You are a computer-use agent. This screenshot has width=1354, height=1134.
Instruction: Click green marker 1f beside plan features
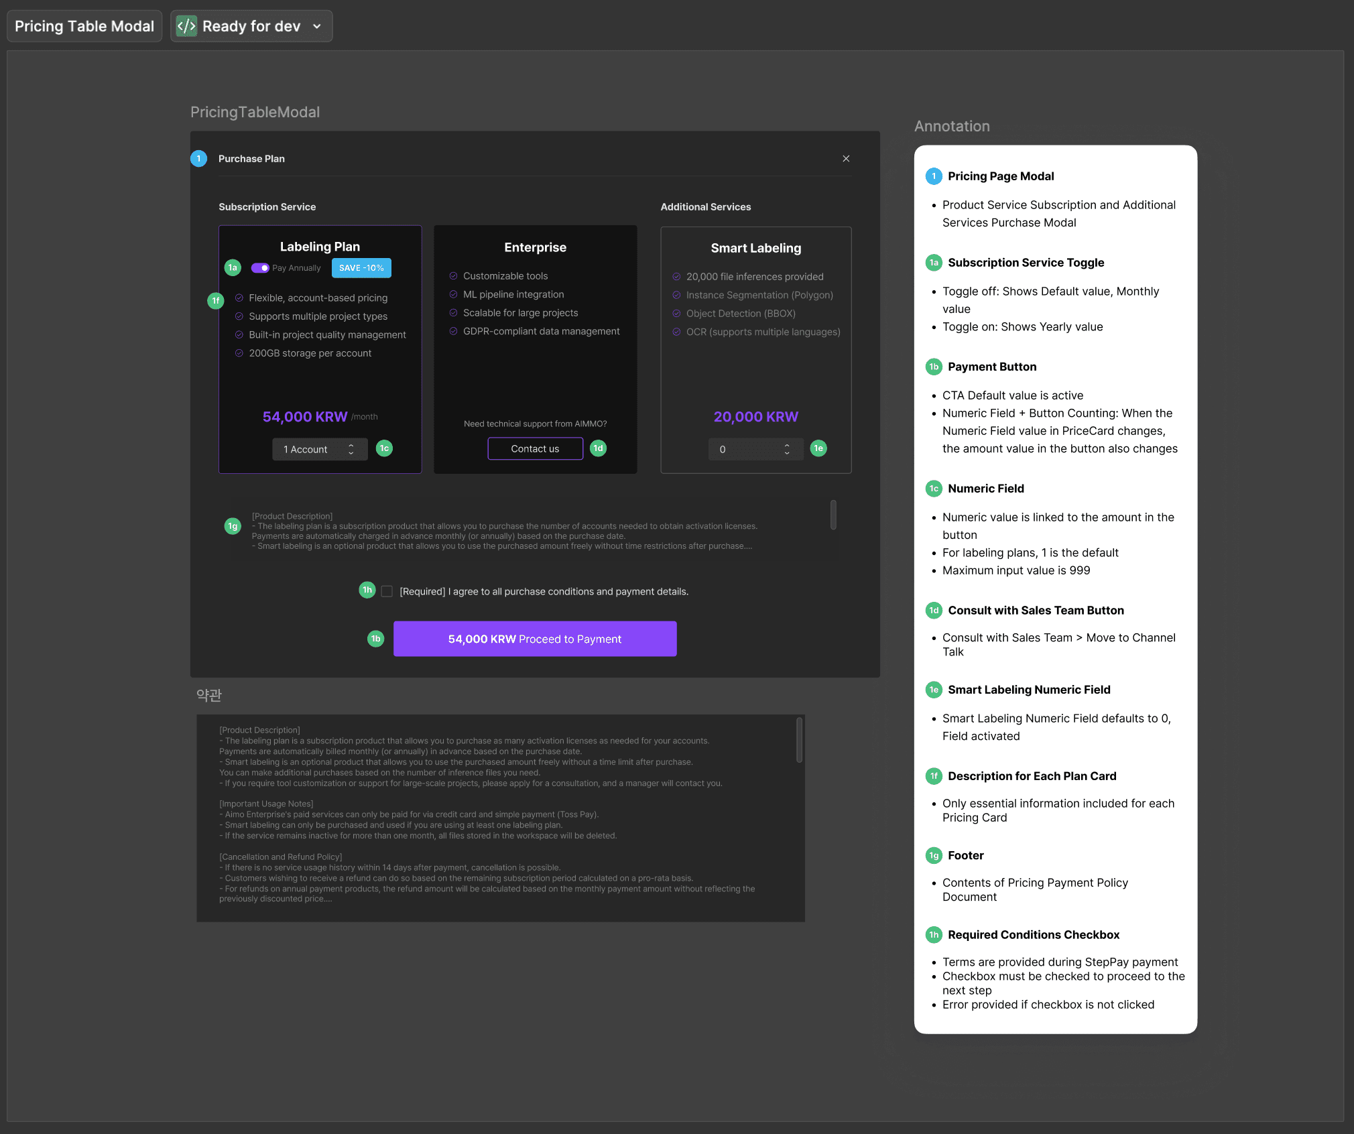(x=216, y=301)
